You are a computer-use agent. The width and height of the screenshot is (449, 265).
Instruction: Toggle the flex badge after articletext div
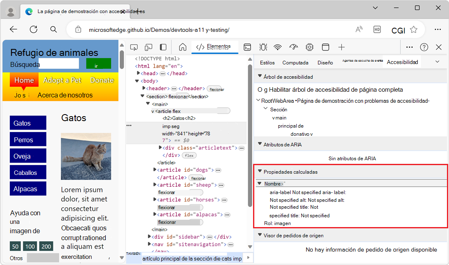point(189,155)
